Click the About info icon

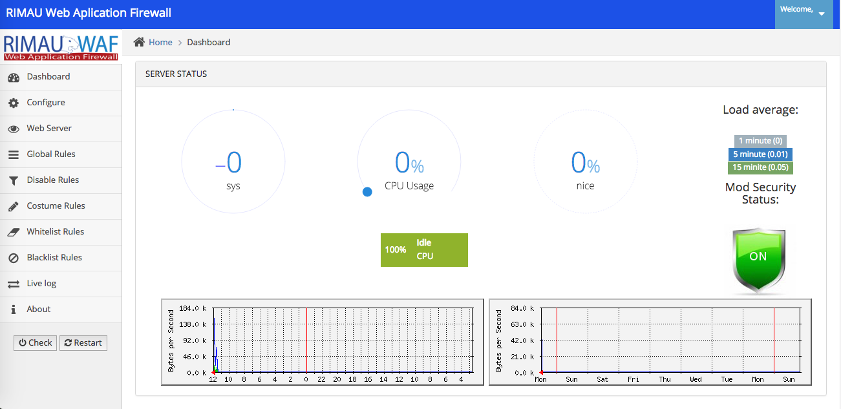point(14,310)
